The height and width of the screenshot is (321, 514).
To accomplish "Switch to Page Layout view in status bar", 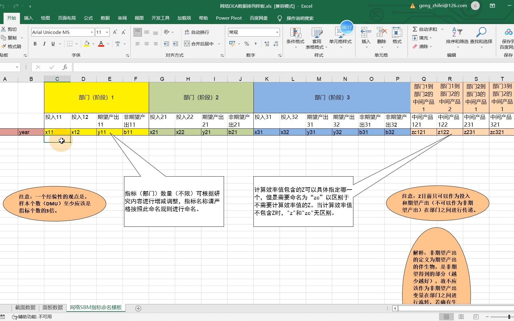I will click(461, 317).
